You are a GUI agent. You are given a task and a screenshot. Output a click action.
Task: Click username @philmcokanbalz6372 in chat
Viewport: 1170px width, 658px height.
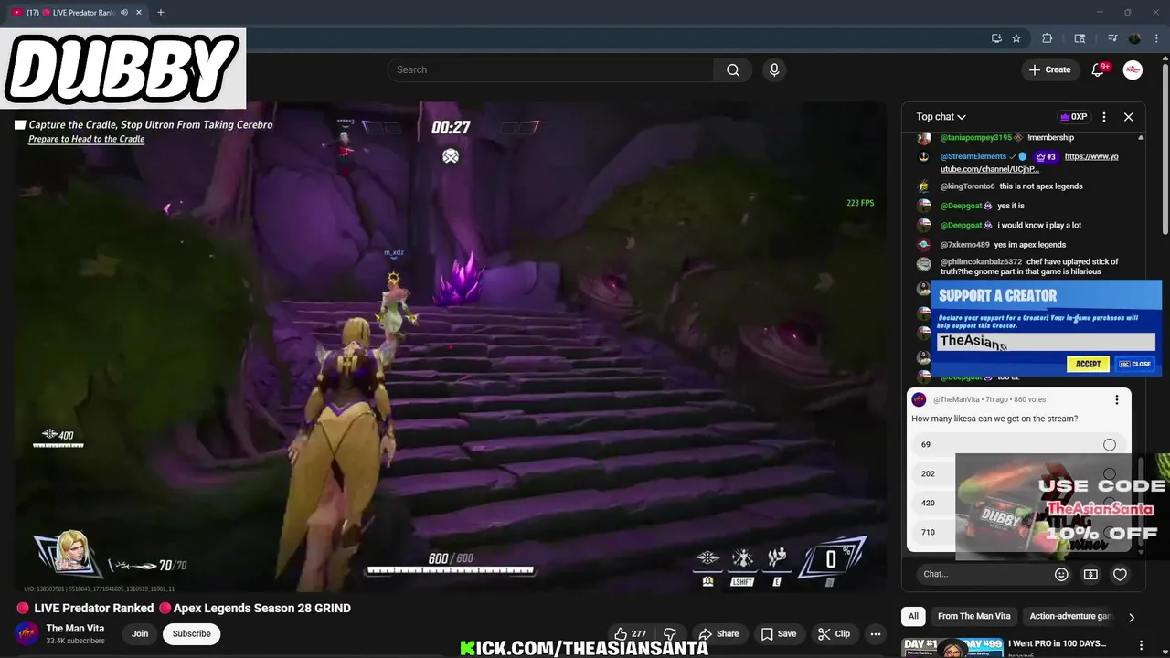(981, 262)
